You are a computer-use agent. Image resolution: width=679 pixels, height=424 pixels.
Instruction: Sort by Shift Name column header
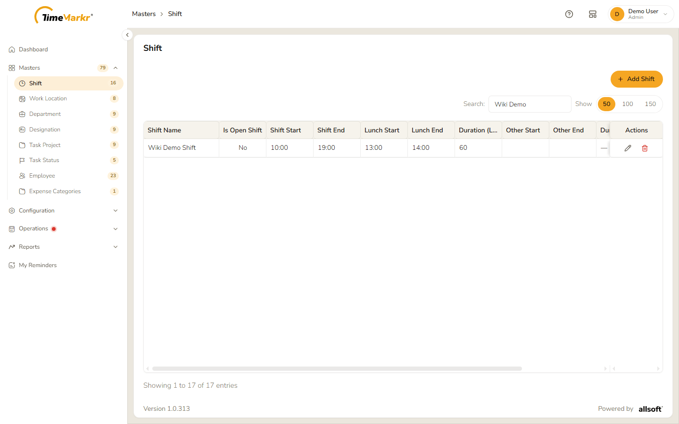[181, 130]
